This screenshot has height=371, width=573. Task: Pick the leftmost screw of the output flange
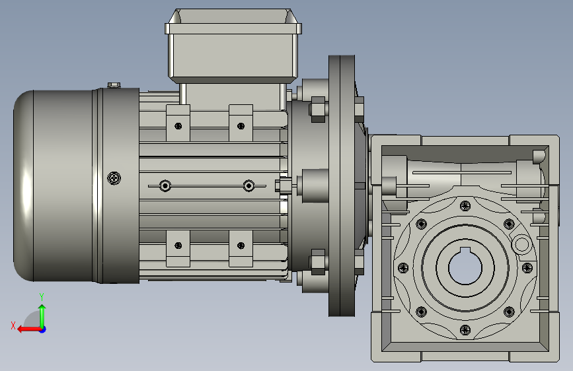(x=402, y=267)
